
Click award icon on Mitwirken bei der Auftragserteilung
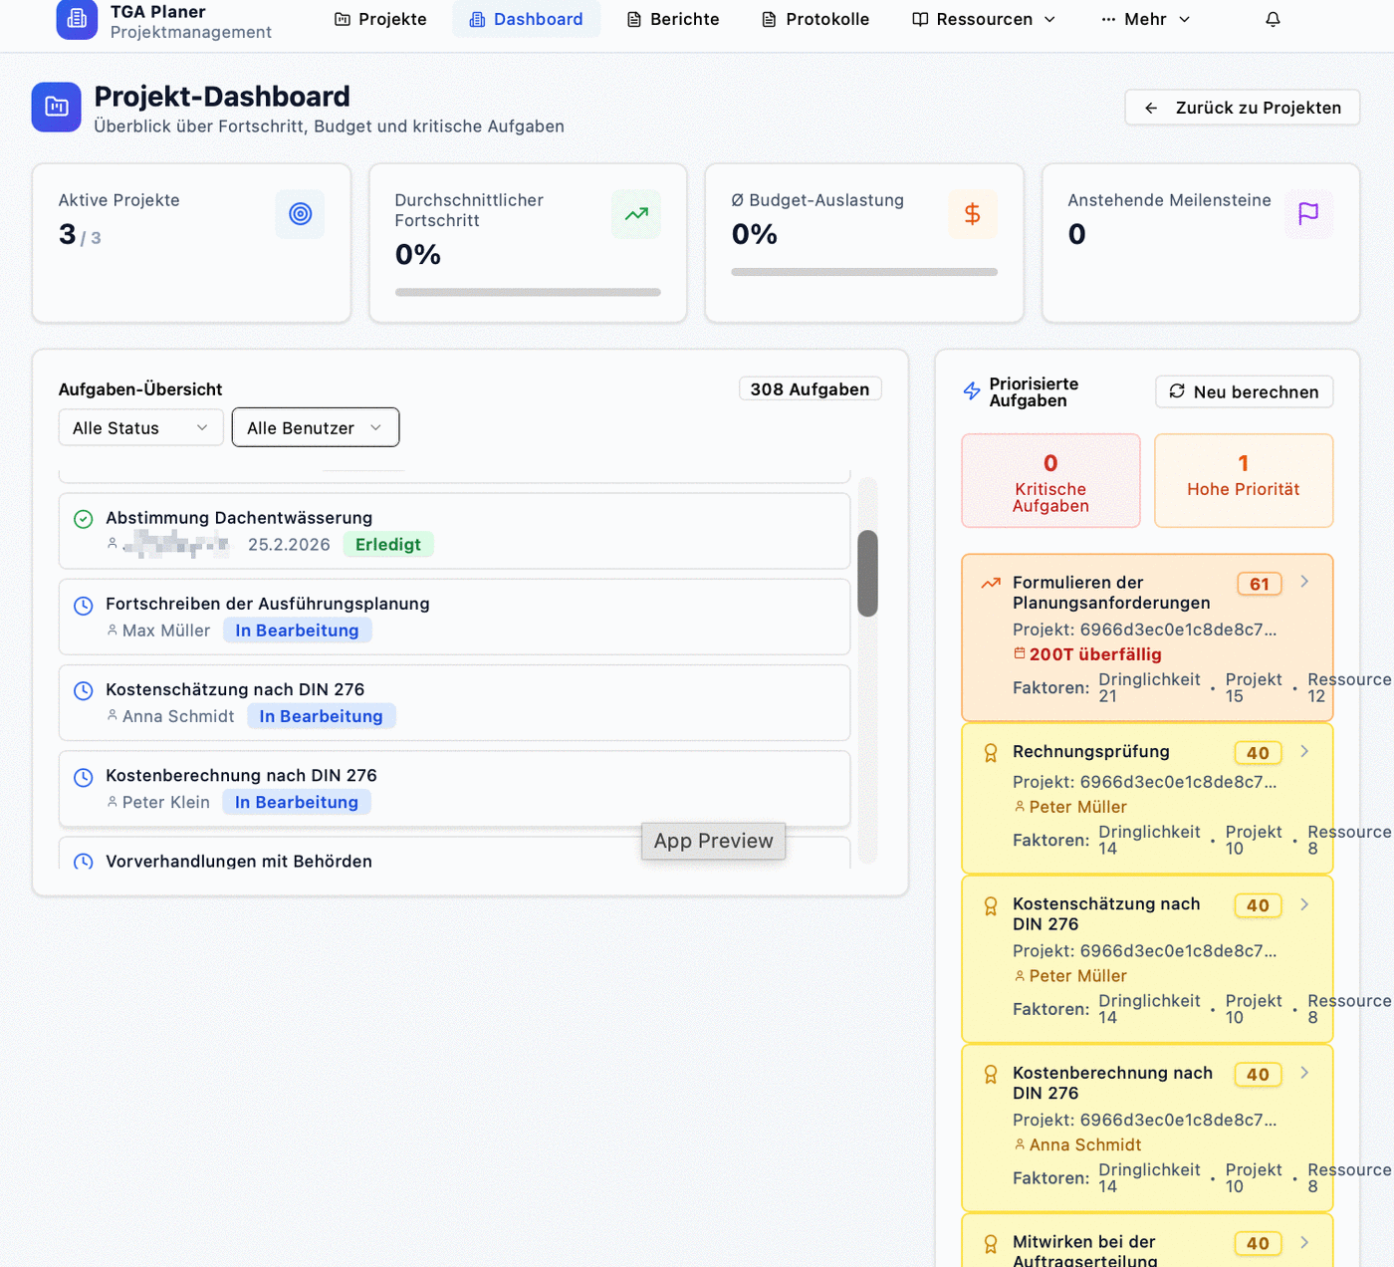tap(991, 1244)
